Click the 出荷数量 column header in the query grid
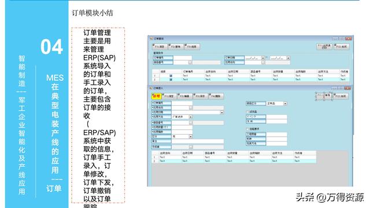Image resolution: width=370 pixels, height=208 pixels. click(x=283, y=72)
